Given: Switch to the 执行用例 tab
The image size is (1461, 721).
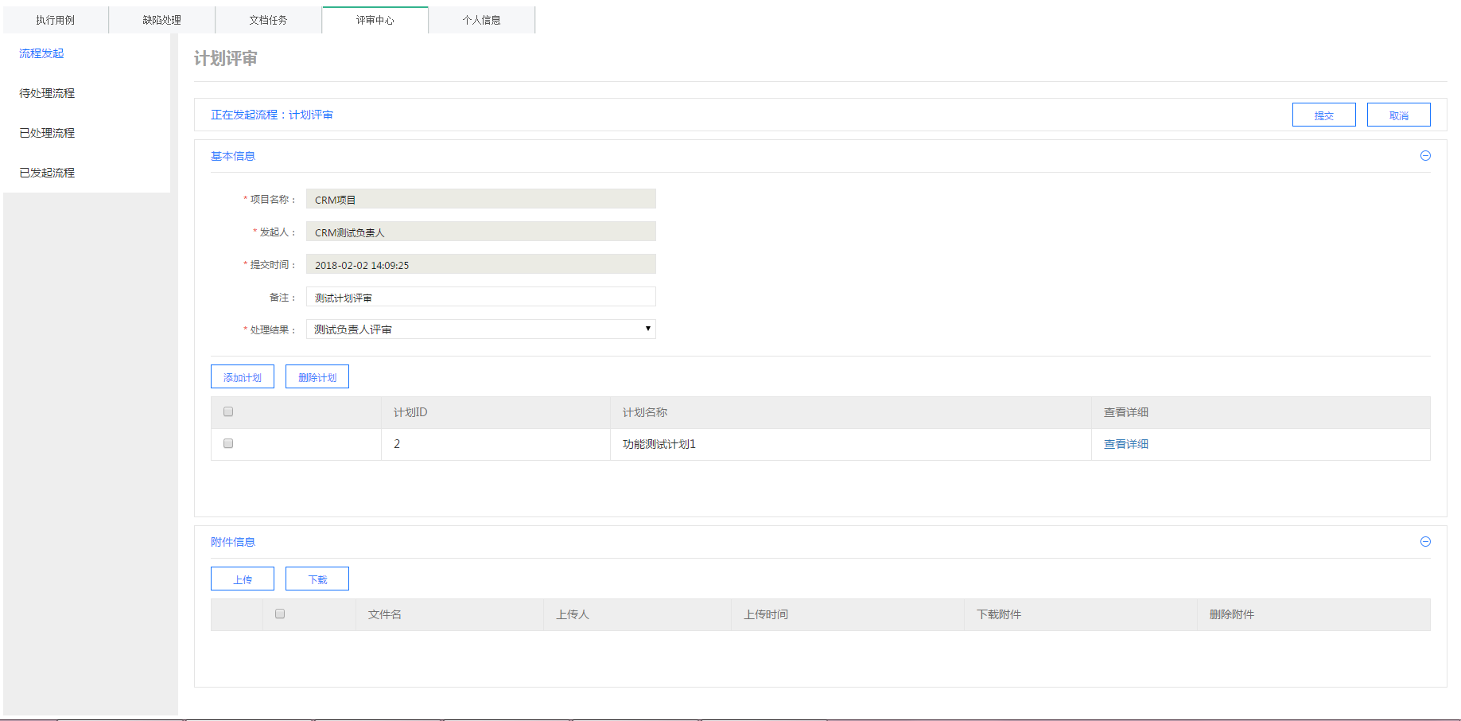Looking at the screenshot, I should tap(56, 20).
